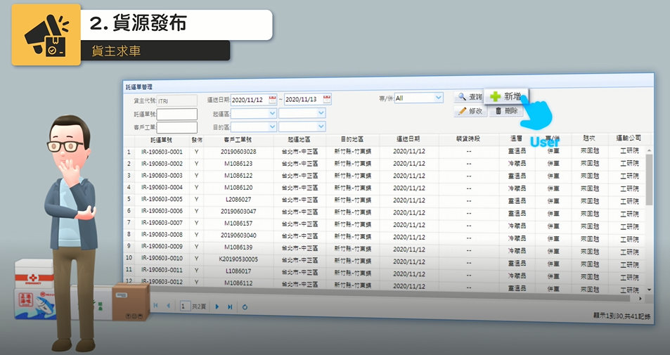Image resolution: width=670 pixels, height=355 pixels.
Task: Click the 客戶工單 input field
Action: [x=177, y=127]
